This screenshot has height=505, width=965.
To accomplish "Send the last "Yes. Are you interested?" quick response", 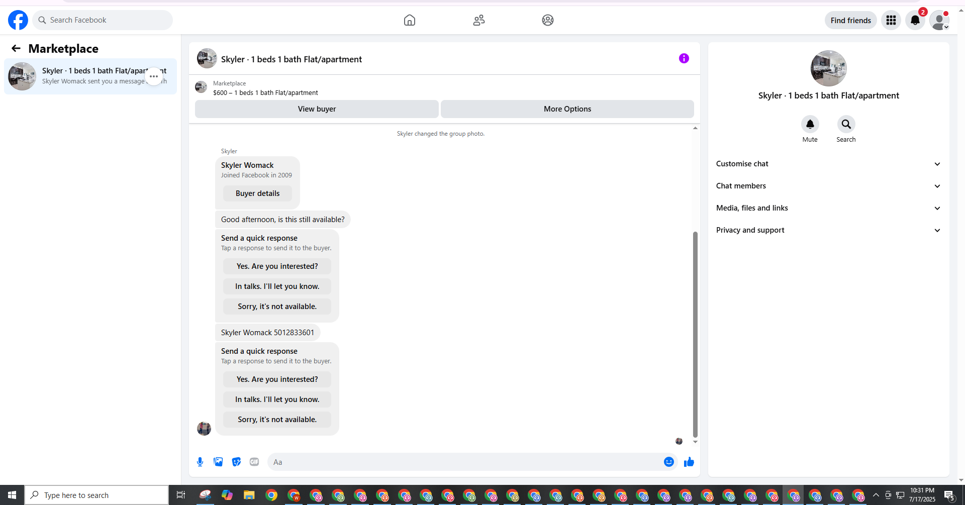I will [277, 379].
